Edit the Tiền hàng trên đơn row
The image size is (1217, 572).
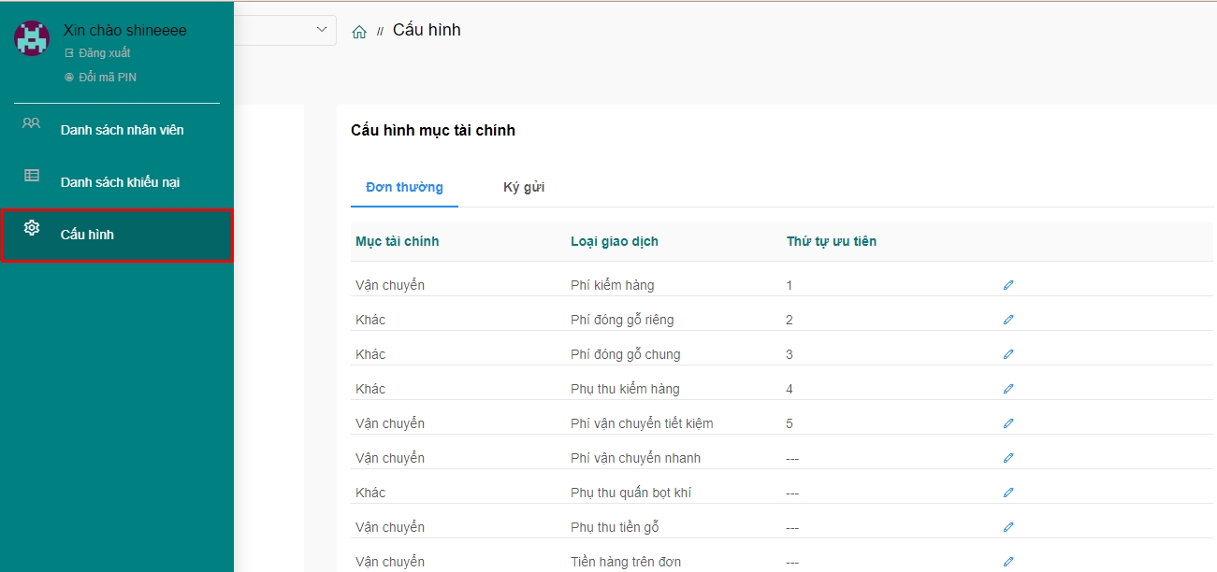[x=1008, y=562]
